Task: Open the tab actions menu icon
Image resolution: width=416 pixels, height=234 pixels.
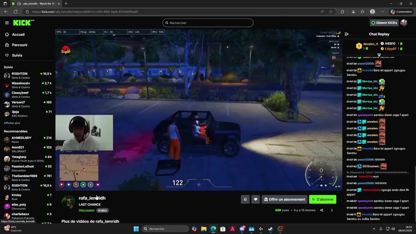Action: click(5, 4)
